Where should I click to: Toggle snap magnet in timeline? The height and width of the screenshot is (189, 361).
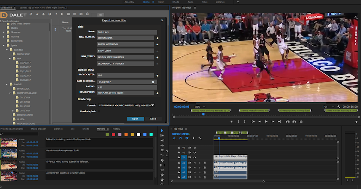coord(180,138)
